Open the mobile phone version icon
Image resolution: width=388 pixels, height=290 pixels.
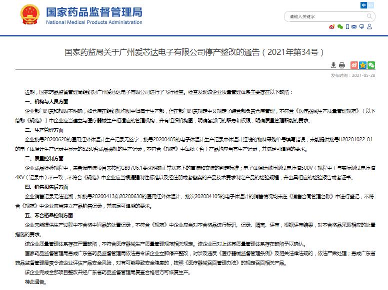pyautogui.click(x=347, y=26)
